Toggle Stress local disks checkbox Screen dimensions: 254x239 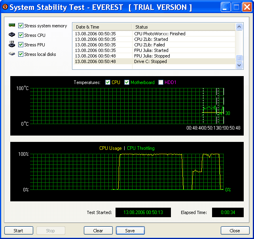coord(21,54)
